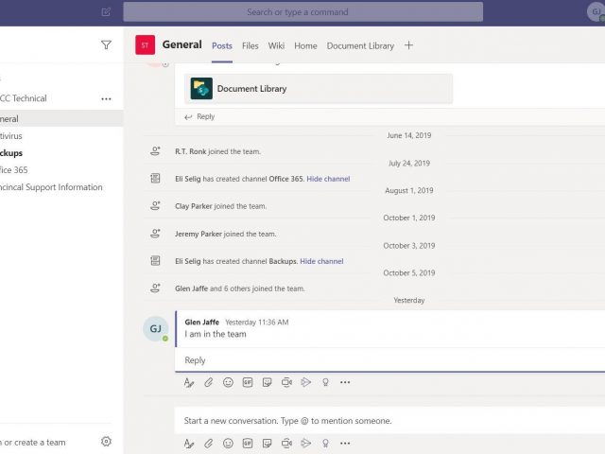Open GIF picker in reply toolbar
The image size is (605, 454).
coord(248,382)
